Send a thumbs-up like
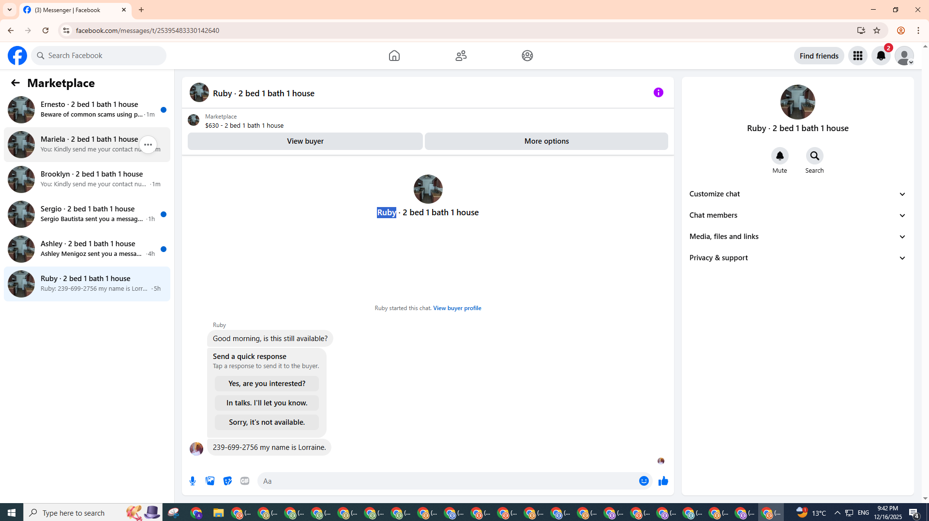The height and width of the screenshot is (521, 929). [663, 481]
